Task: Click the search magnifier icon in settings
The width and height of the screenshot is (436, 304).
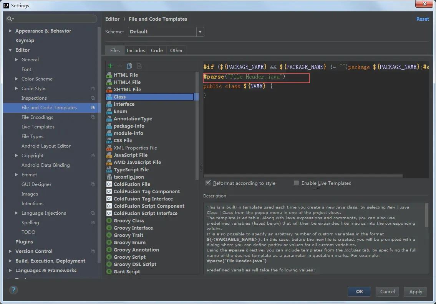Action: 10,19
